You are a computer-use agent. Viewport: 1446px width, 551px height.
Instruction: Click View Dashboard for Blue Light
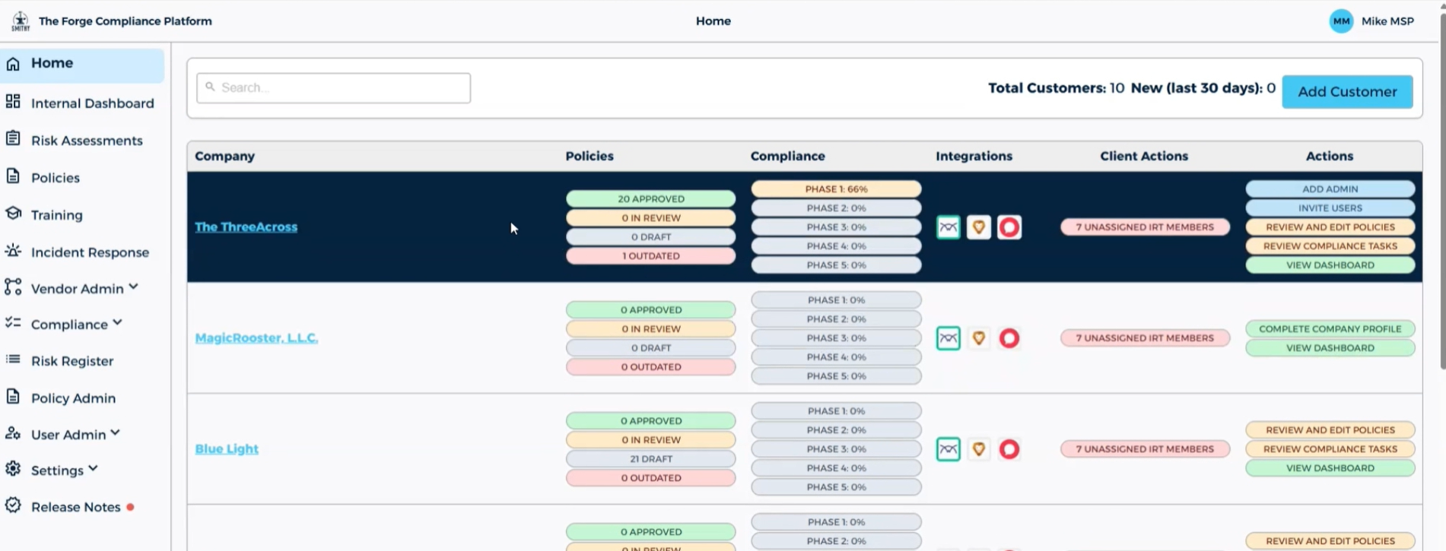pos(1330,468)
